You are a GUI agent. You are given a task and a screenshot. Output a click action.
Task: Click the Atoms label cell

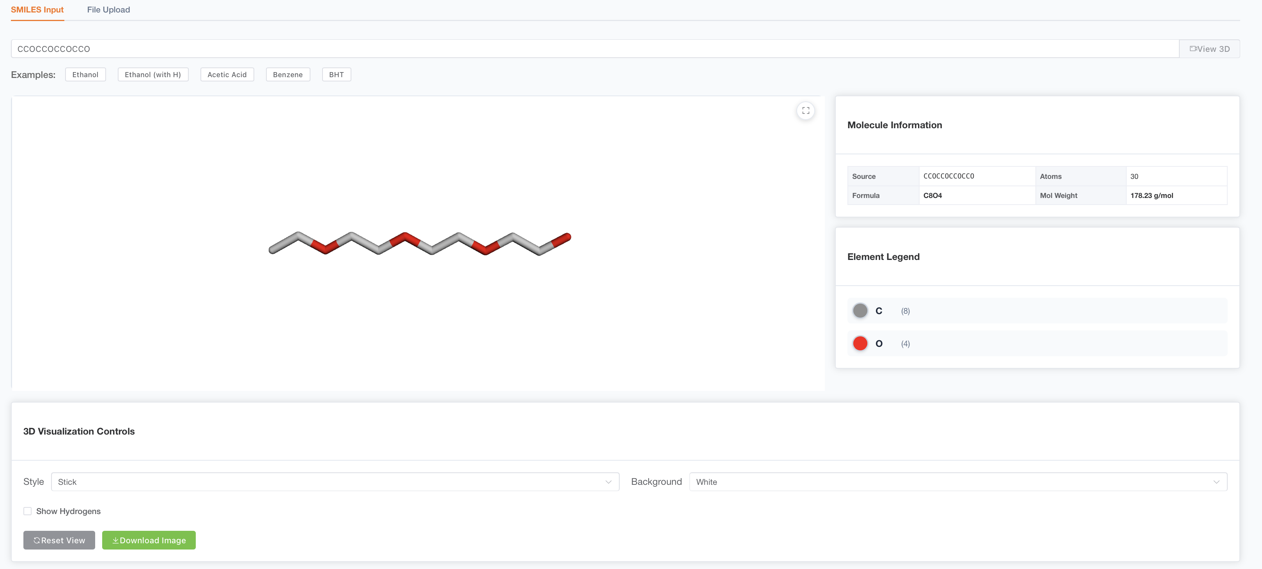click(1080, 176)
